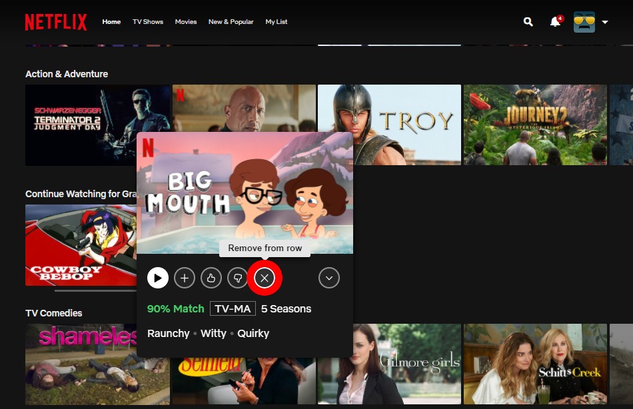
Task: Select Terminator 2: Judgment Day
Action: tap(97, 124)
